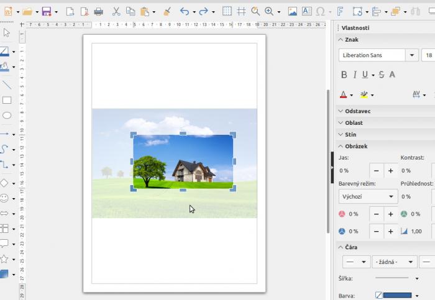435x300 pixels.
Task: Paste from clipboard icon
Action: click(145, 12)
